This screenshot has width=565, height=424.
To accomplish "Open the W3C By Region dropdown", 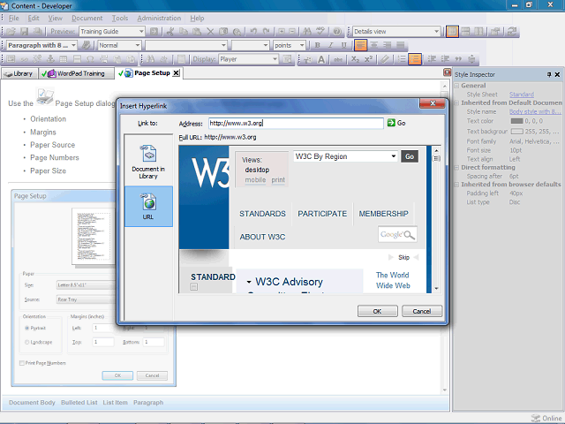I will point(394,156).
